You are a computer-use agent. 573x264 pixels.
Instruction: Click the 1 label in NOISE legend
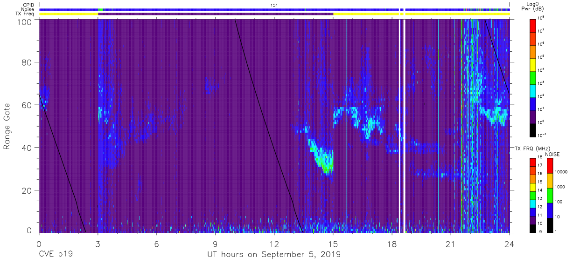[x=556, y=231]
